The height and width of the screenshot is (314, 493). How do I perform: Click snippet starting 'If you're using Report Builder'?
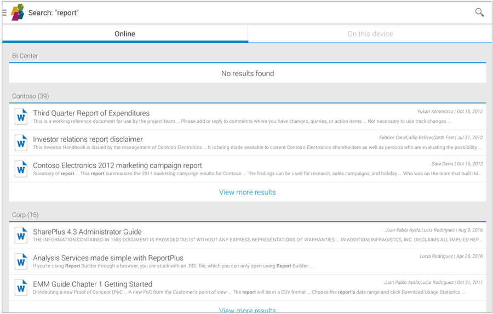click(x=173, y=266)
